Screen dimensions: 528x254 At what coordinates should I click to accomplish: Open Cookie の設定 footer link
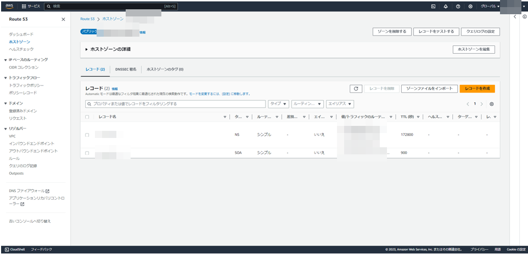(516, 250)
